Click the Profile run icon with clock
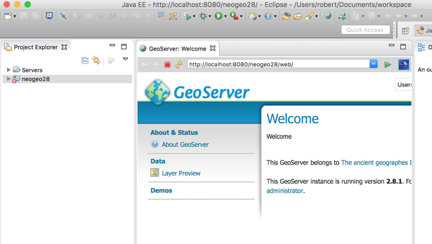 coord(187,16)
